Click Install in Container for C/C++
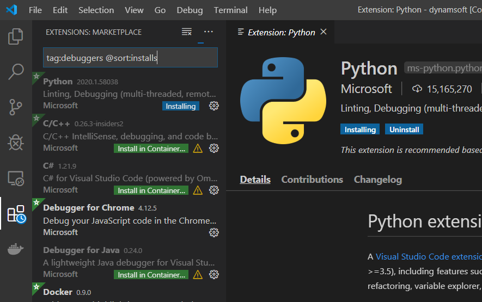This screenshot has height=302, width=482. coord(151,148)
